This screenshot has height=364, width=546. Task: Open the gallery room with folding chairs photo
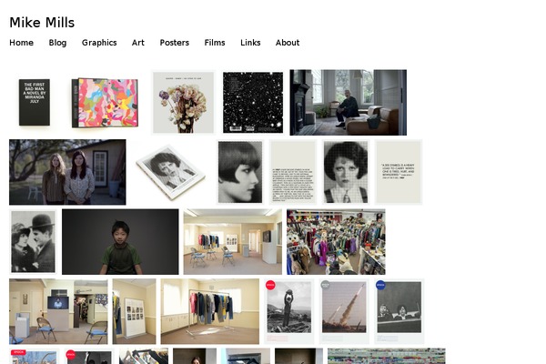point(233,242)
